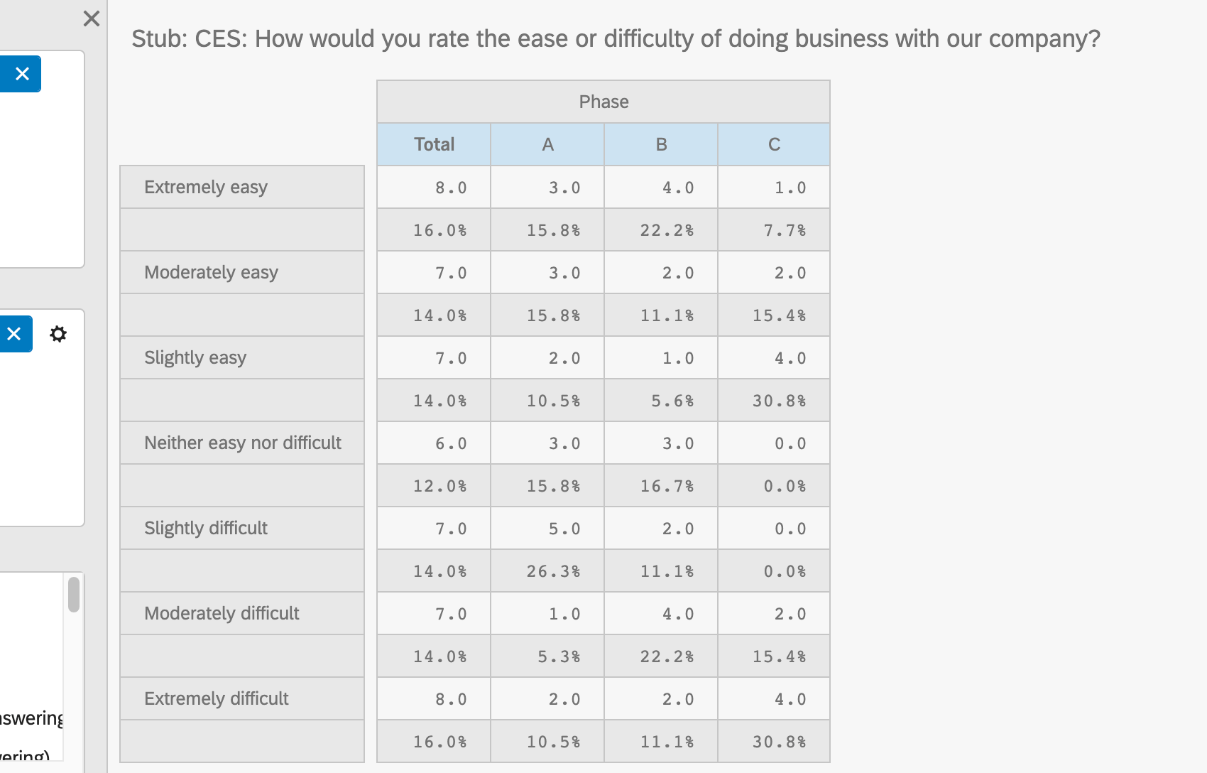Click the 30.8% cell in column C
Image resolution: width=1207 pixels, height=773 pixels.
point(773,400)
